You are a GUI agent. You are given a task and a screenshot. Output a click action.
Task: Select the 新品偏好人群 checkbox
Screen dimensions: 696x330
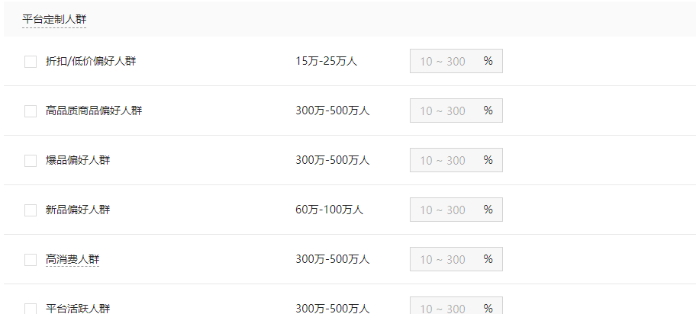(x=31, y=210)
